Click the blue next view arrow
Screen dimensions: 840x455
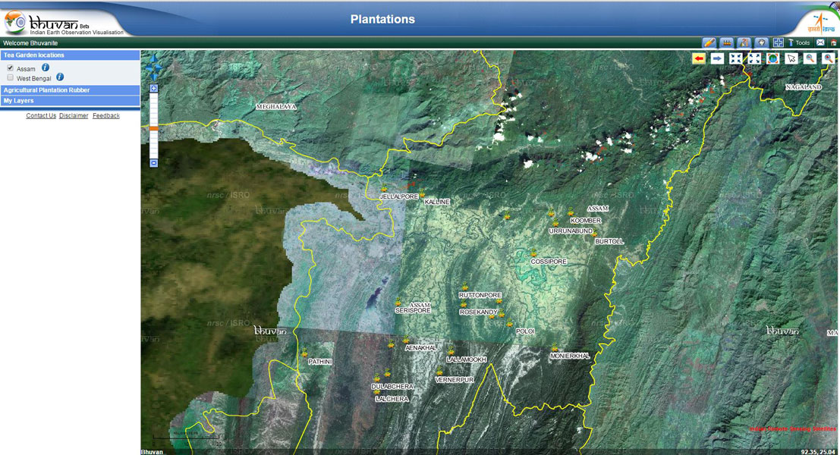[x=717, y=58]
